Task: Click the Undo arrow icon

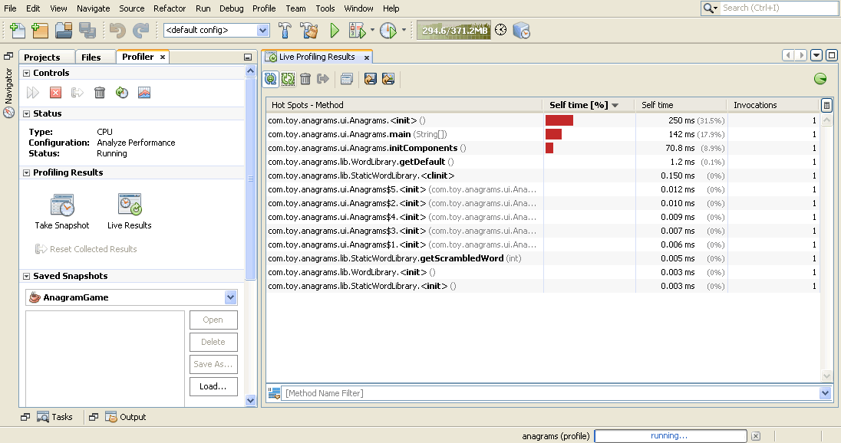Action: click(x=117, y=31)
